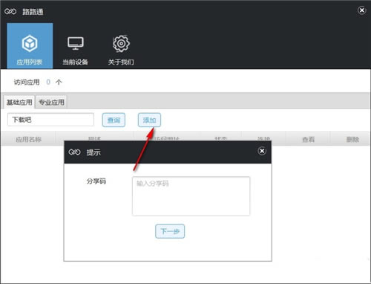This screenshot has height=284, width=371.
Task: Close the 提示 dialog
Action: pyautogui.click(x=262, y=151)
